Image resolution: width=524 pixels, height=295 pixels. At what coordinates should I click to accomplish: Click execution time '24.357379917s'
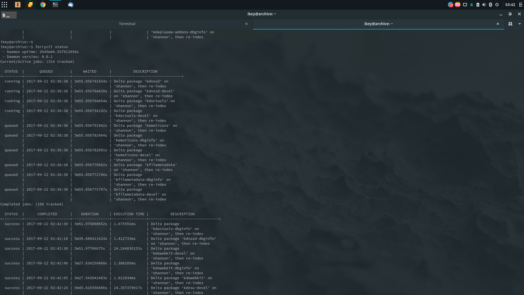coord(128,288)
